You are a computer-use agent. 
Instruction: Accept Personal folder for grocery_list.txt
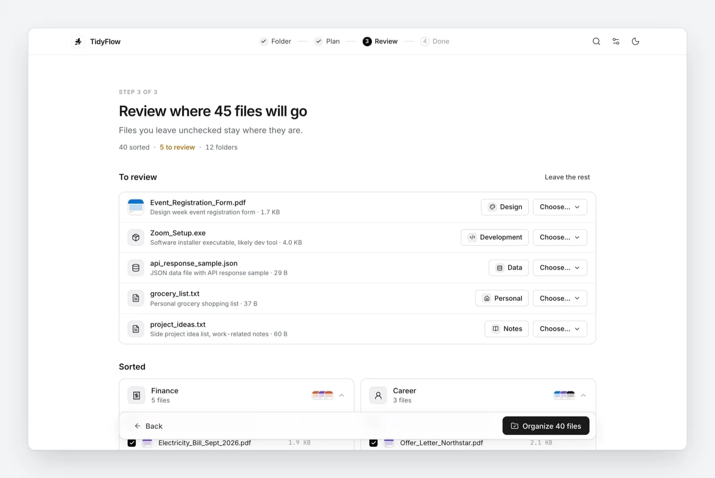[x=502, y=298]
